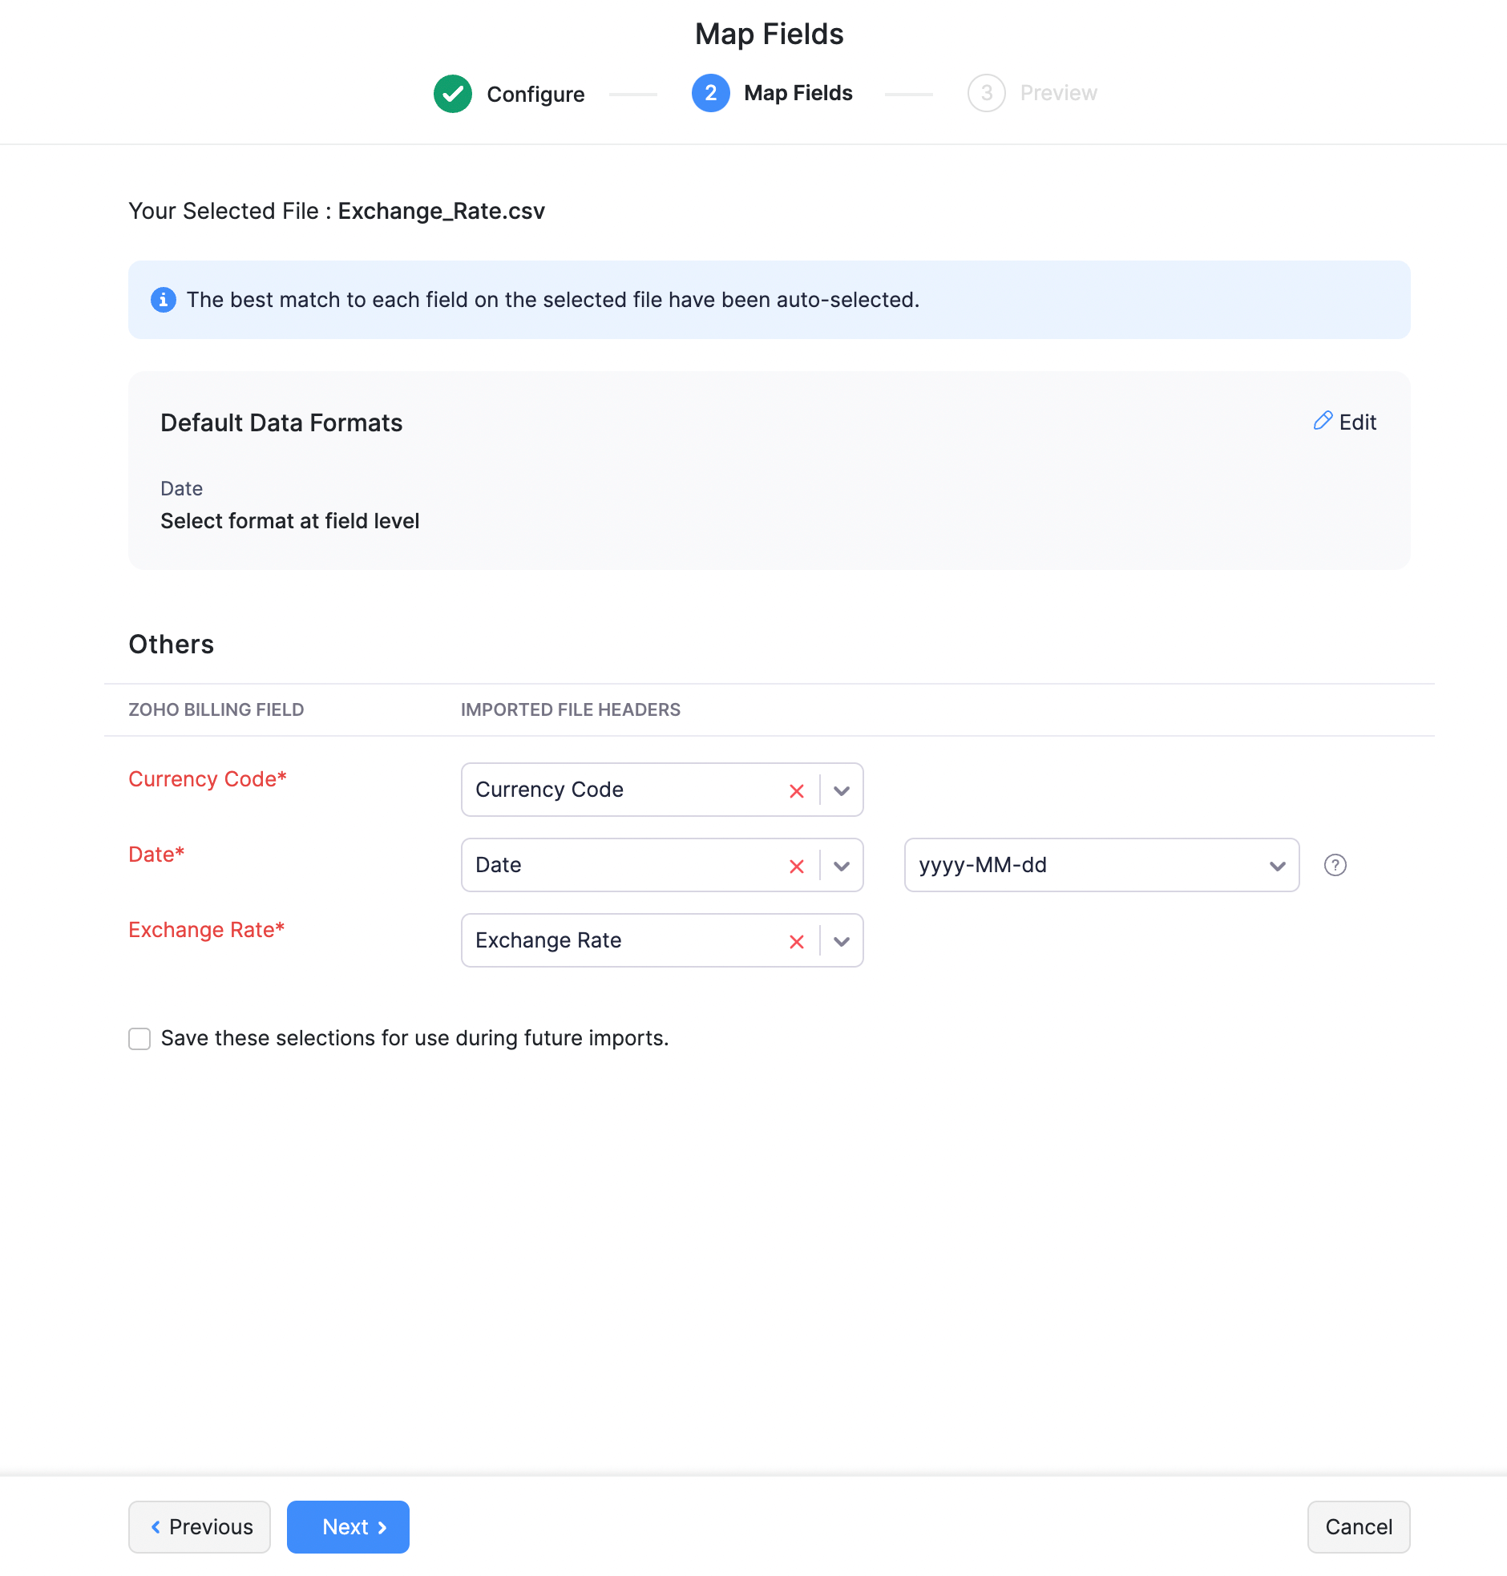Click the green Configure step checkmark icon
Viewport: 1507px width, 1576px height.
452,94
